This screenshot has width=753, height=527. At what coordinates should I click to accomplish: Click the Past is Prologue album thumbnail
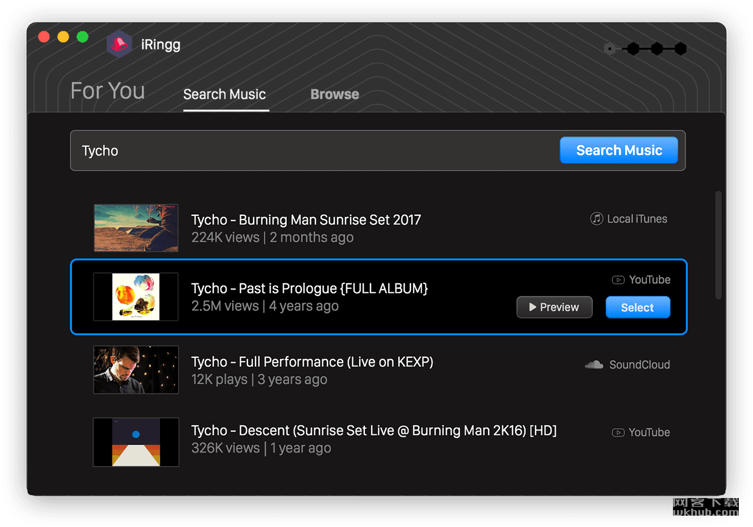[x=136, y=296]
